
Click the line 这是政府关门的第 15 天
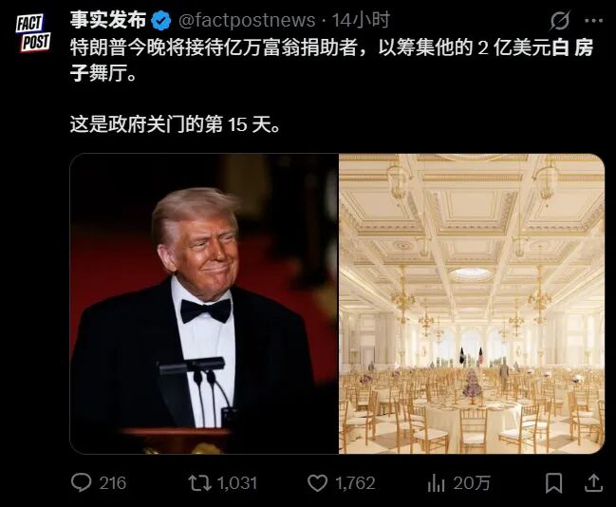[x=176, y=125]
